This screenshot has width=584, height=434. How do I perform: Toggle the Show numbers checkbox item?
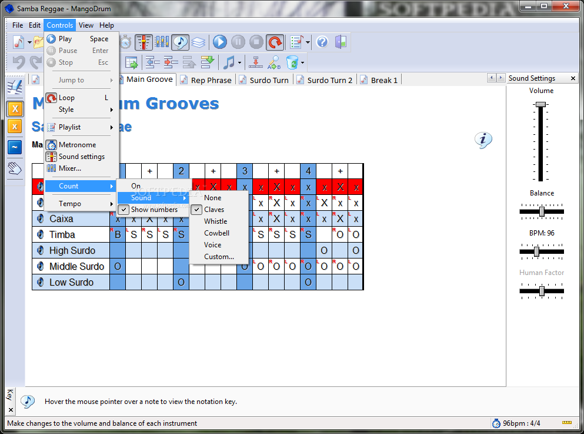[153, 210]
